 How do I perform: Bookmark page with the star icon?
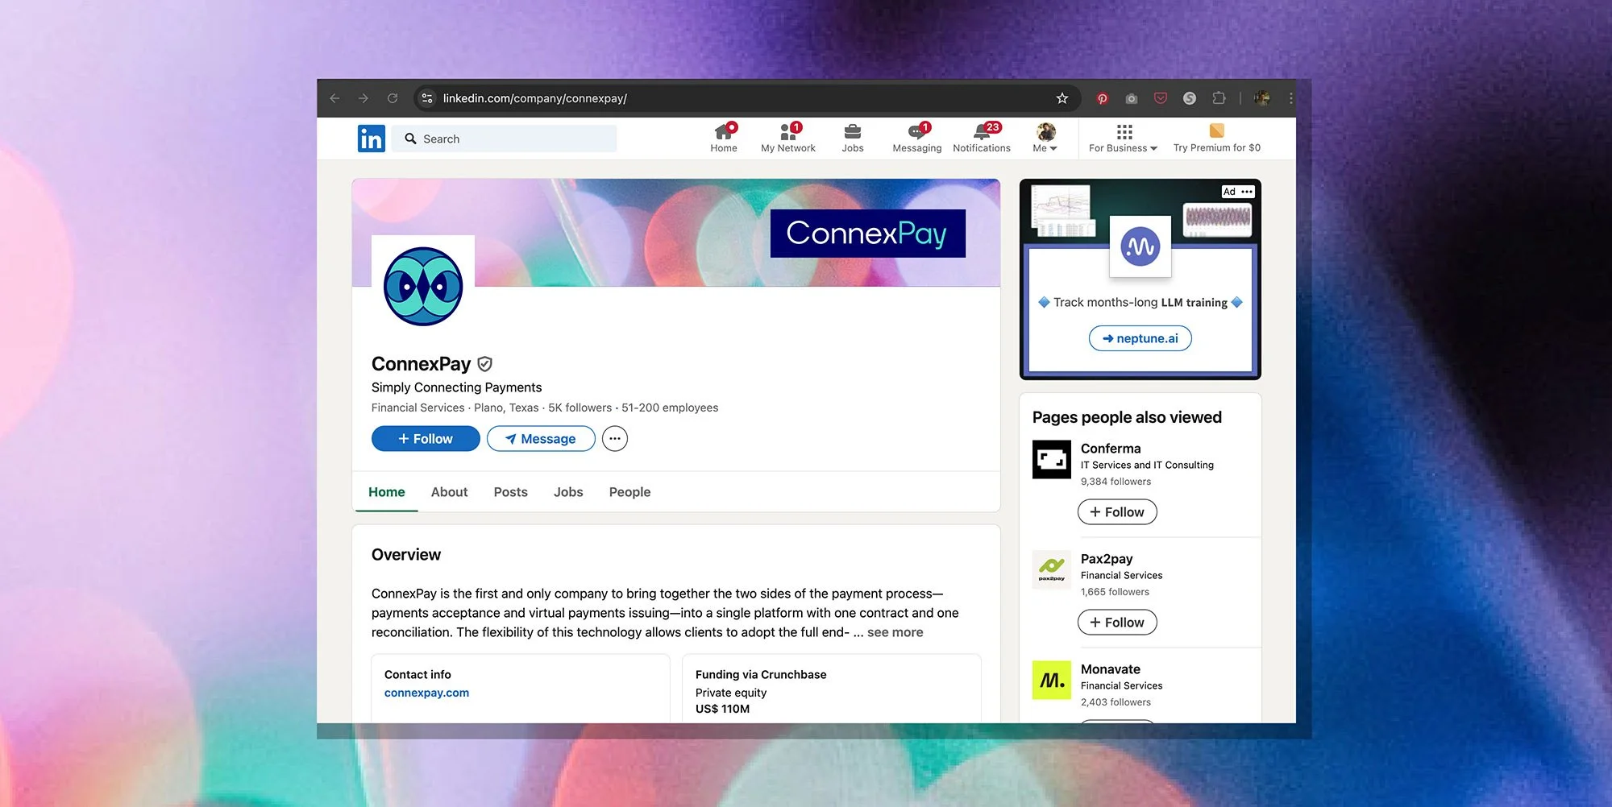1062,98
